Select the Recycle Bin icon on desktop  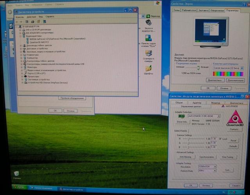coord(16,174)
